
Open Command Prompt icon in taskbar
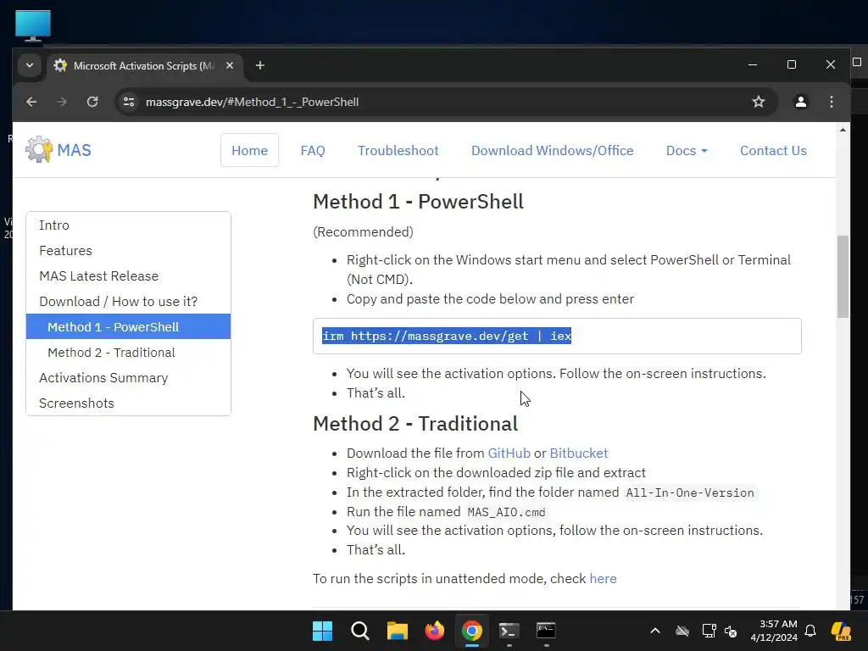(546, 631)
